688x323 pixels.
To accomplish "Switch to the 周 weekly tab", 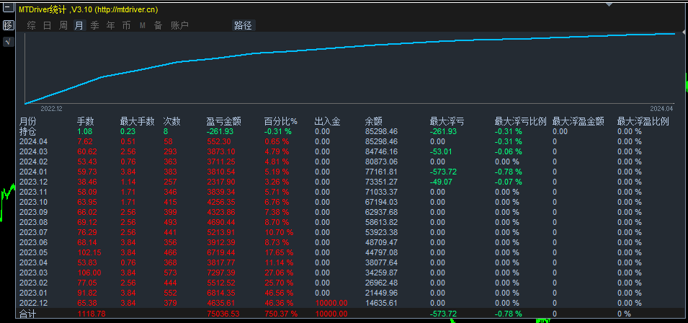I will click(x=63, y=25).
